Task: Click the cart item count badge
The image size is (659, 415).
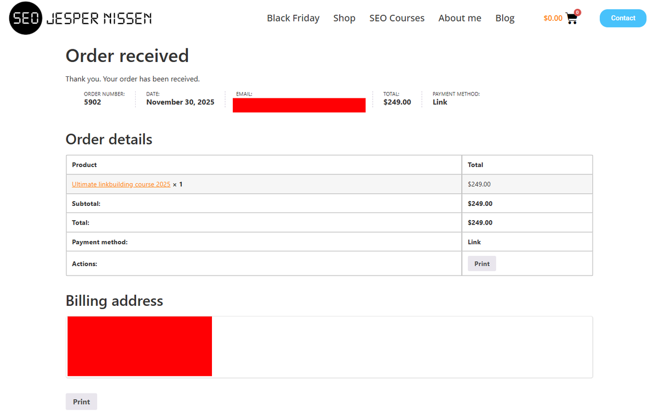Action: coord(577,12)
